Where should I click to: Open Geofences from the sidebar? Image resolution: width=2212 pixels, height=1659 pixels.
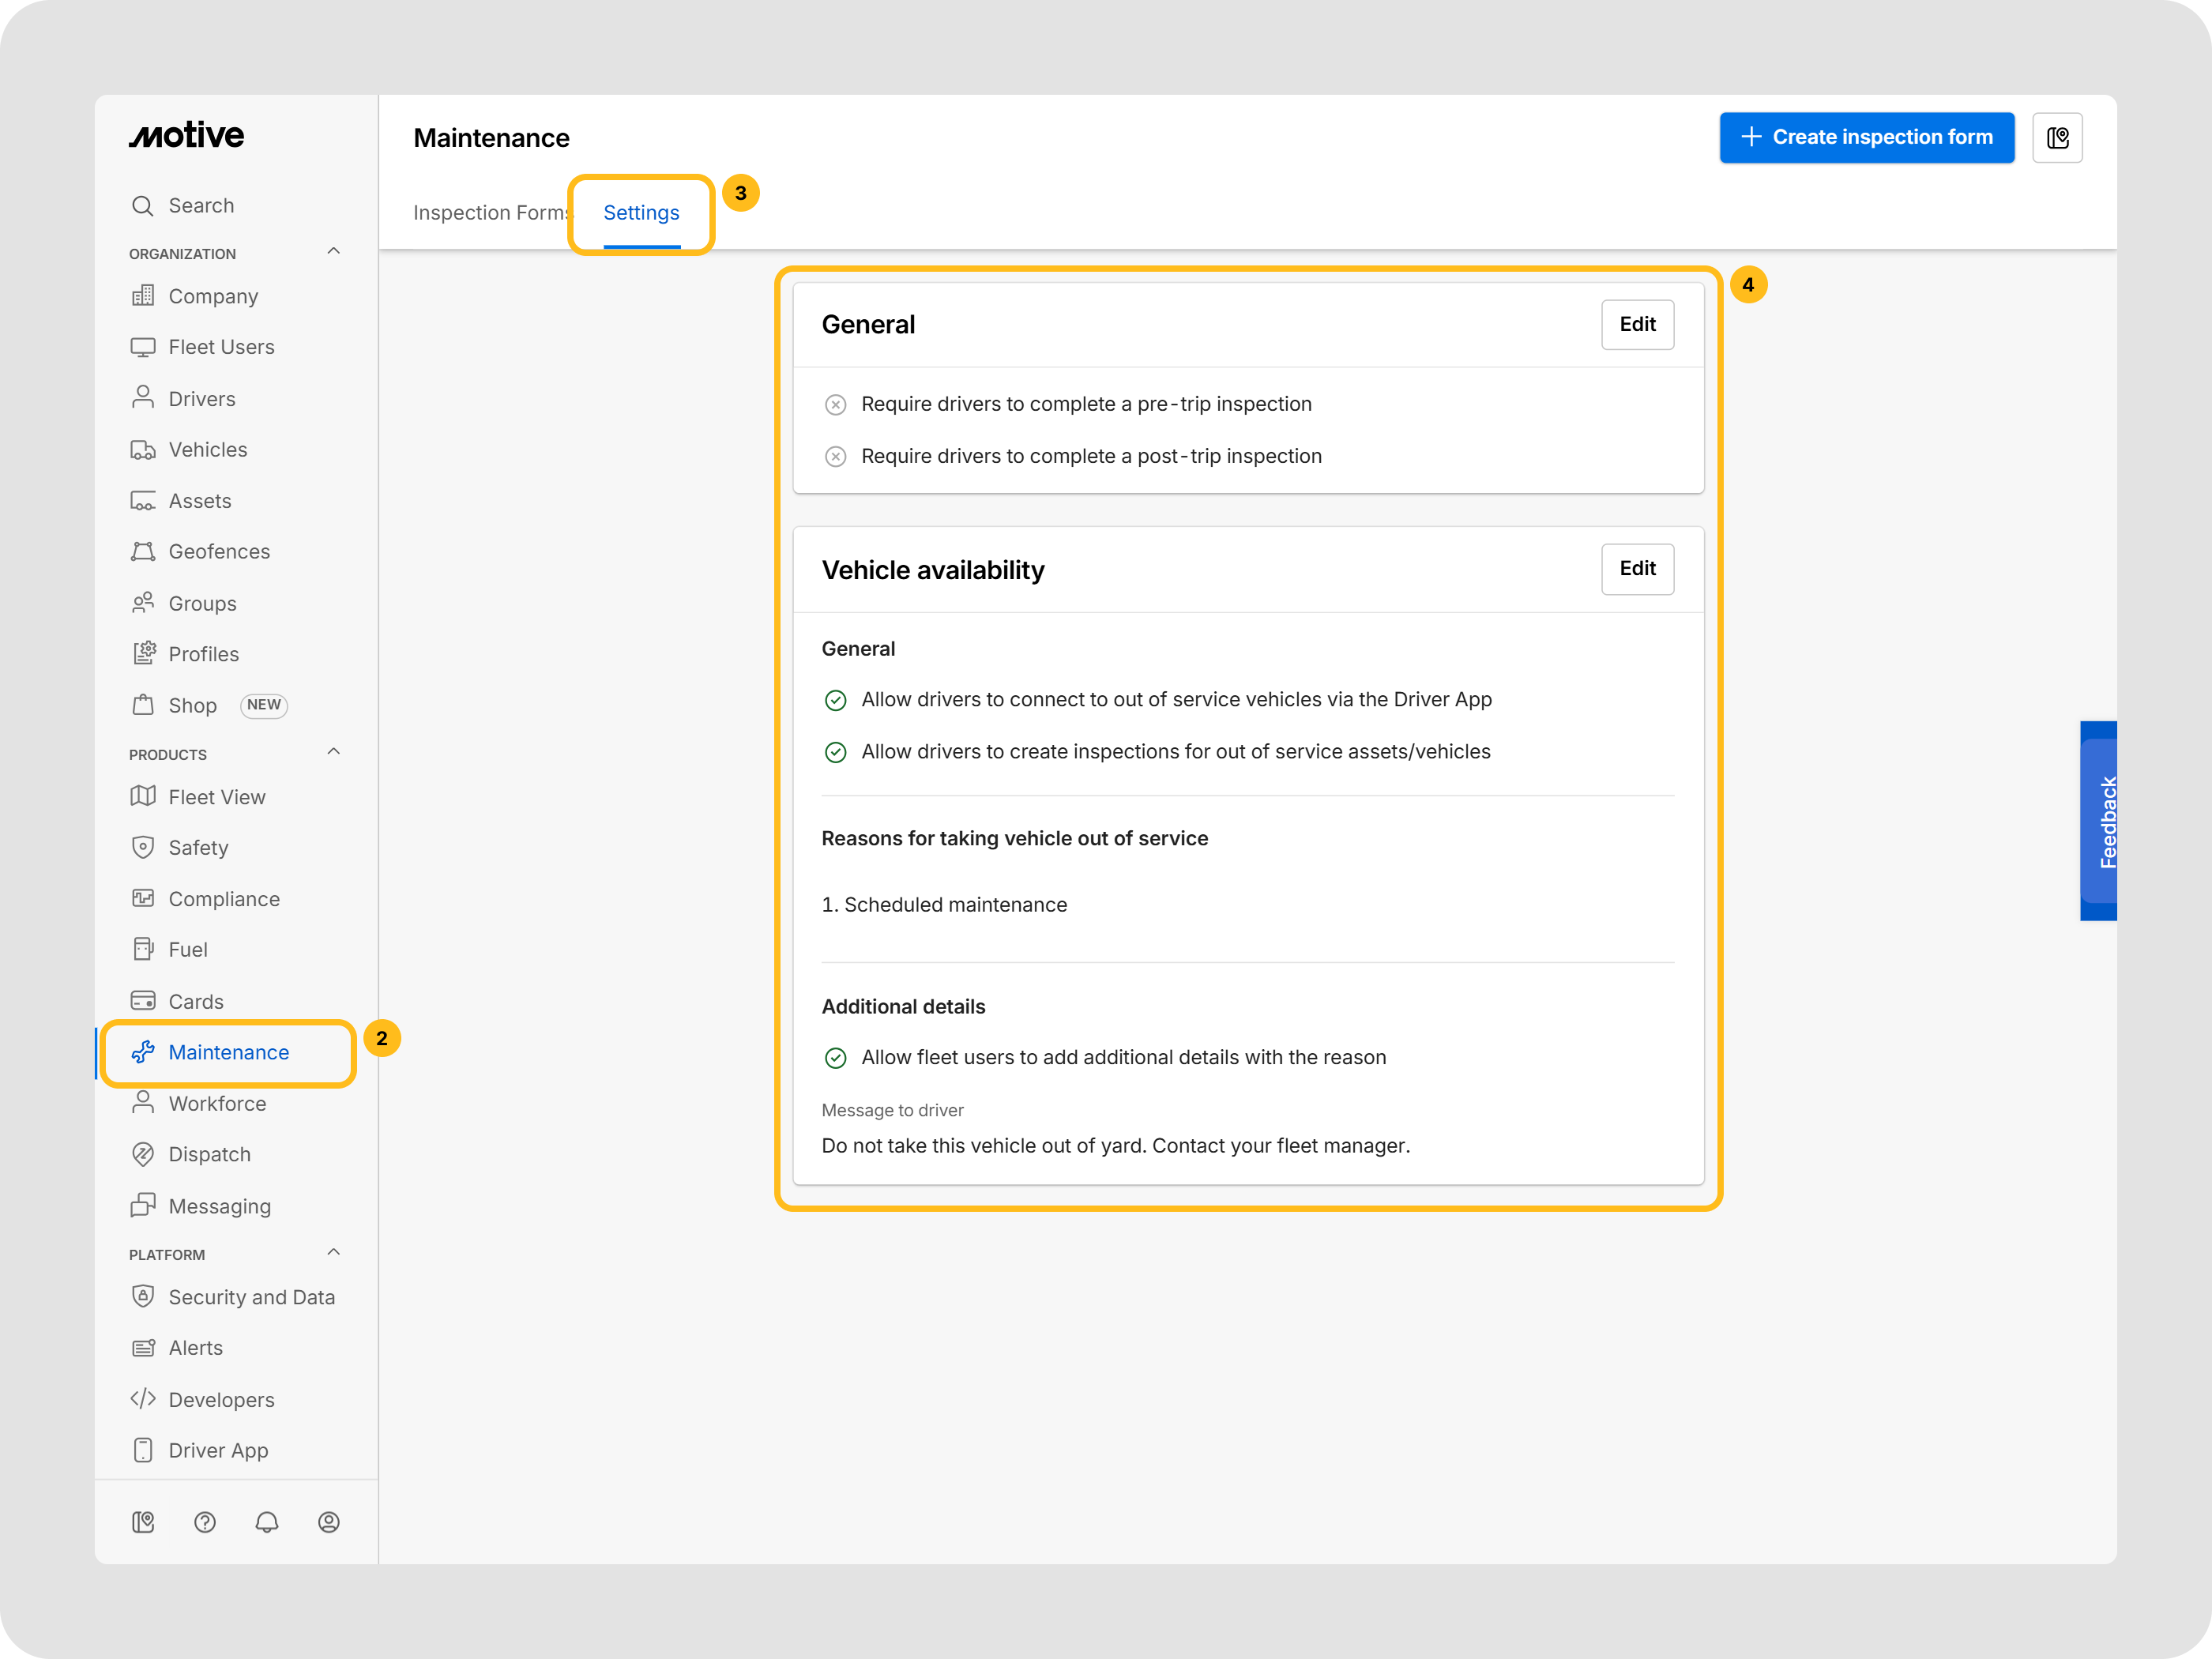pyautogui.click(x=219, y=551)
